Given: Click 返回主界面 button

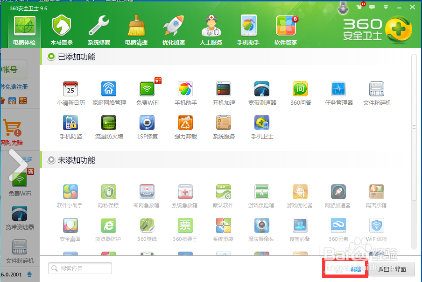Looking at the screenshot, I should tap(392, 269).
